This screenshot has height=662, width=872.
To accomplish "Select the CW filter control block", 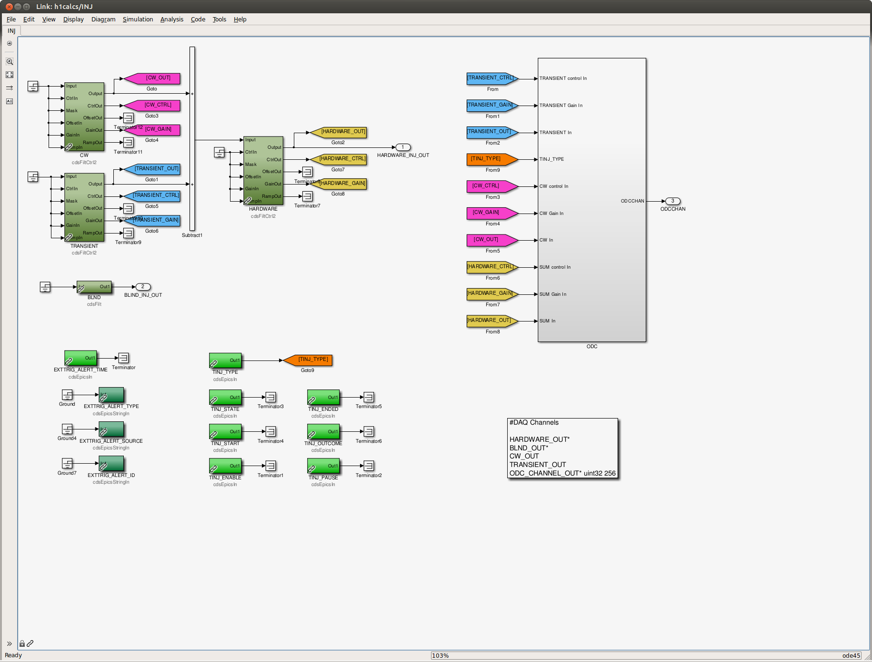I will pos(84,117).
